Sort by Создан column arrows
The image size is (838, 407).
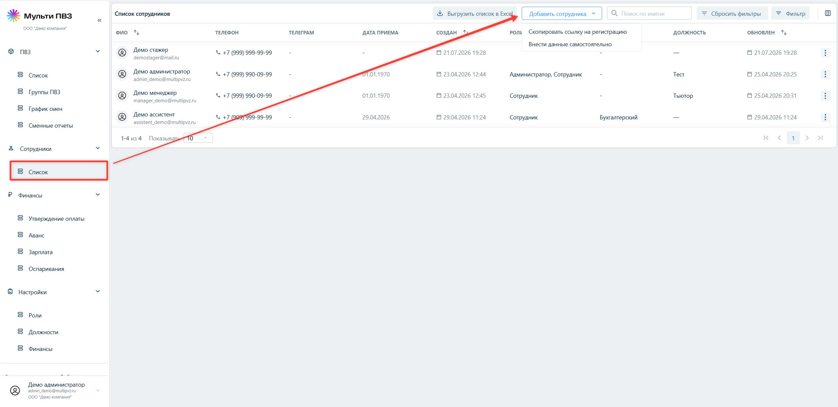[465, 32]
